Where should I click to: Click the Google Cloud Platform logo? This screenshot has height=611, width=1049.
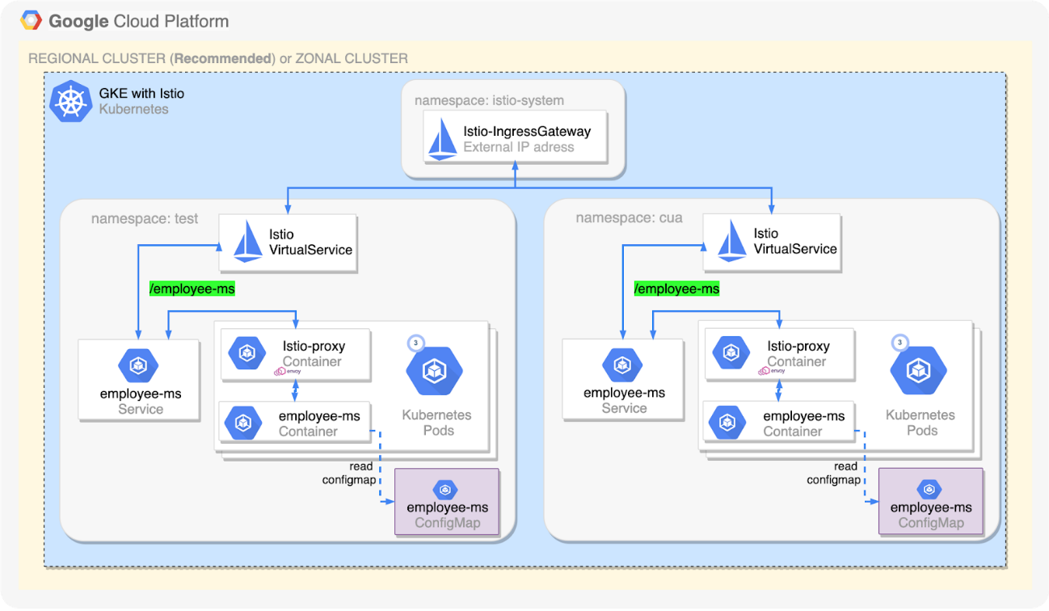[x=32, y=21]
